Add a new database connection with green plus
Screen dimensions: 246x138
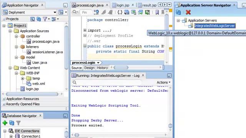(5, 123)
